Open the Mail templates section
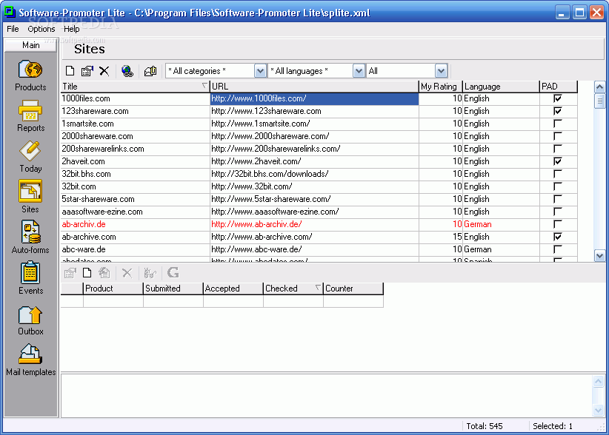Image resolution: width=609 pixels, height=435 pixels. pyautogui.click(x=30, y=360)
